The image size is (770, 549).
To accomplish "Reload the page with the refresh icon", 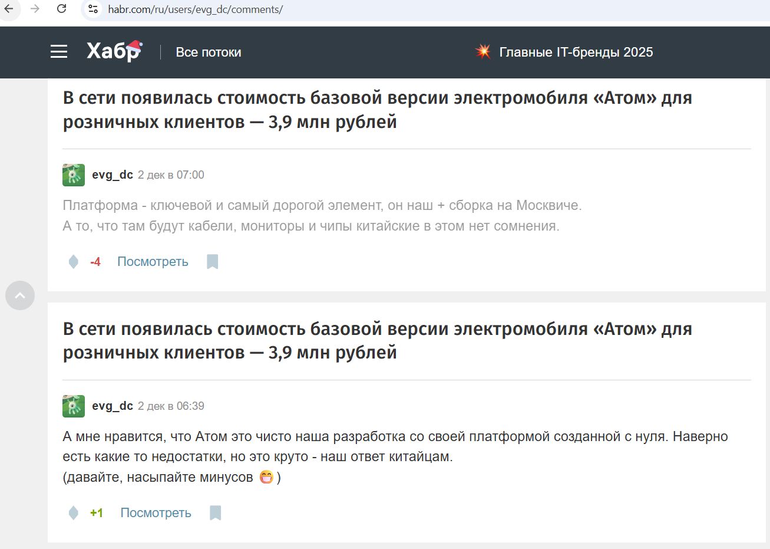I will pyautogui.click(x=61, y=9).
